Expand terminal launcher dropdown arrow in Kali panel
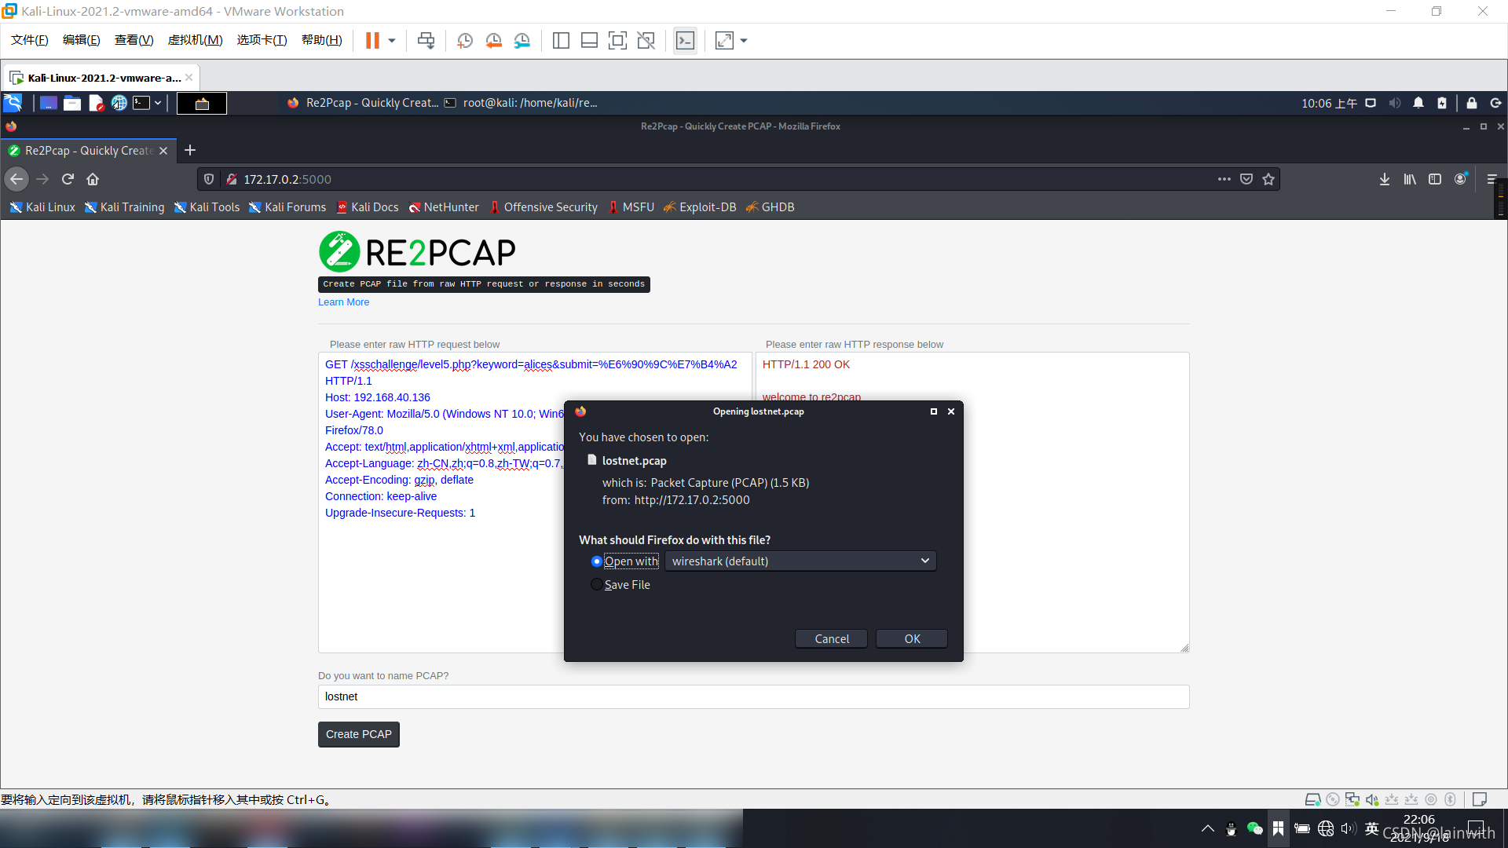The width and height of the screenshot is (1508, 848). [158, 103]
